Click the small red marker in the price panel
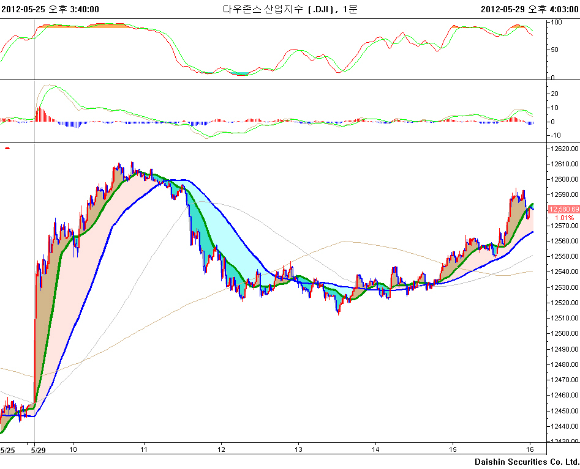This screenshot has width=580, height=469. 7,148
